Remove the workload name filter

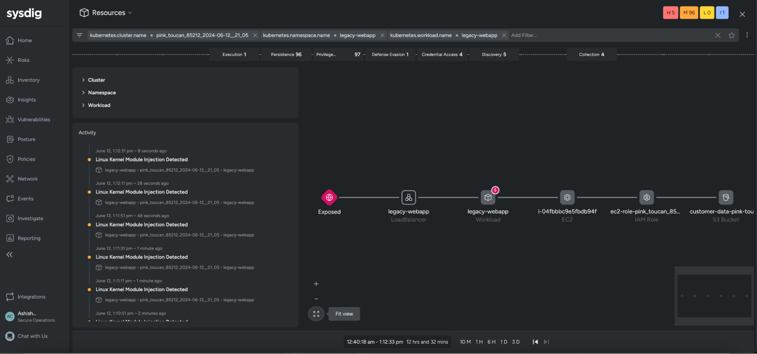504,35
